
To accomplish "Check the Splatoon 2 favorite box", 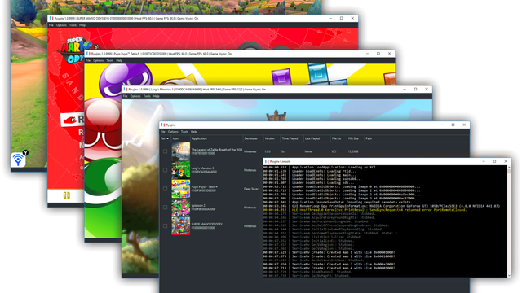I will click(x=165, y=208).
